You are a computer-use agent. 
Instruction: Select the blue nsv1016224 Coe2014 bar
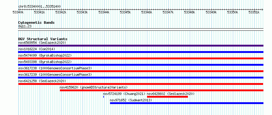[x=141, y=52]
